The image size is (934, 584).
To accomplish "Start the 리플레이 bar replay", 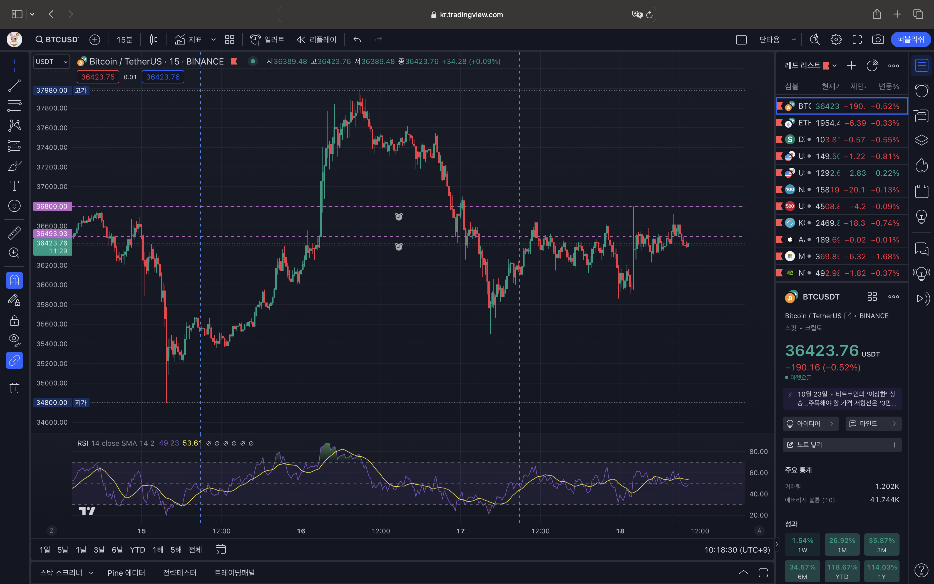I will coord(317,39).
